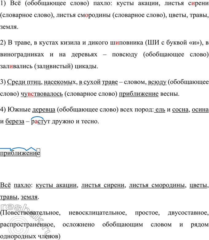Click the word «весны»
The height and width of the screenshot is (240, 209).
click(170, 94)
